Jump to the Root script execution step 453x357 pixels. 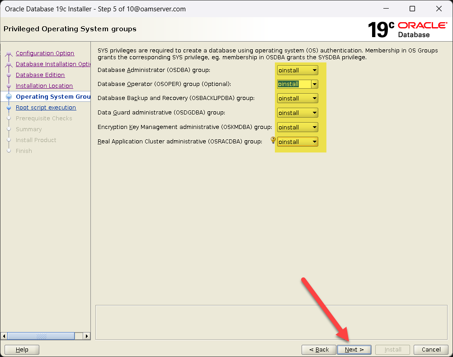click(x=46, y=108)
